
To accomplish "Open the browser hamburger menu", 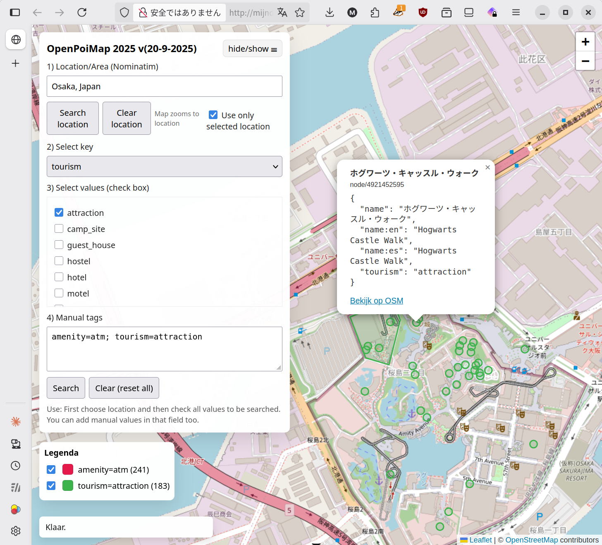I will [516, 12].
